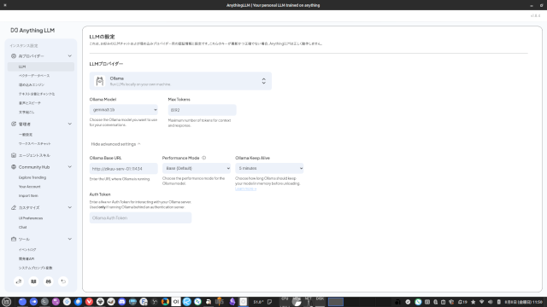Open the Discord footer icon in sidebar
Image resolution: width=547 pixels, height=307 pixels.
click(x=49, y=281)
